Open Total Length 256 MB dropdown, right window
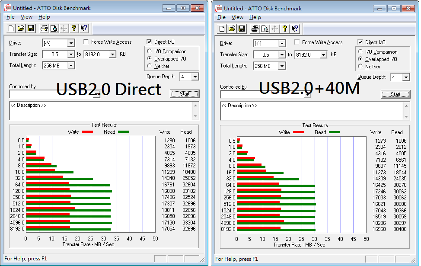 282,66
